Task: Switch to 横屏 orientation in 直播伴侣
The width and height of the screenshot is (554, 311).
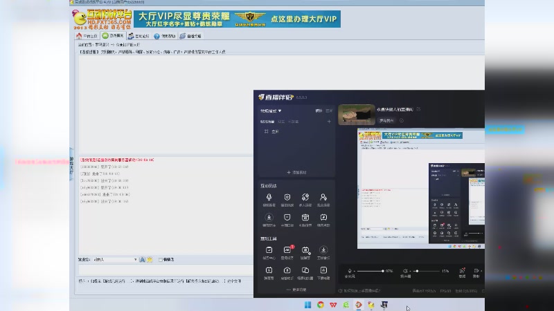Action: (319, 111)
